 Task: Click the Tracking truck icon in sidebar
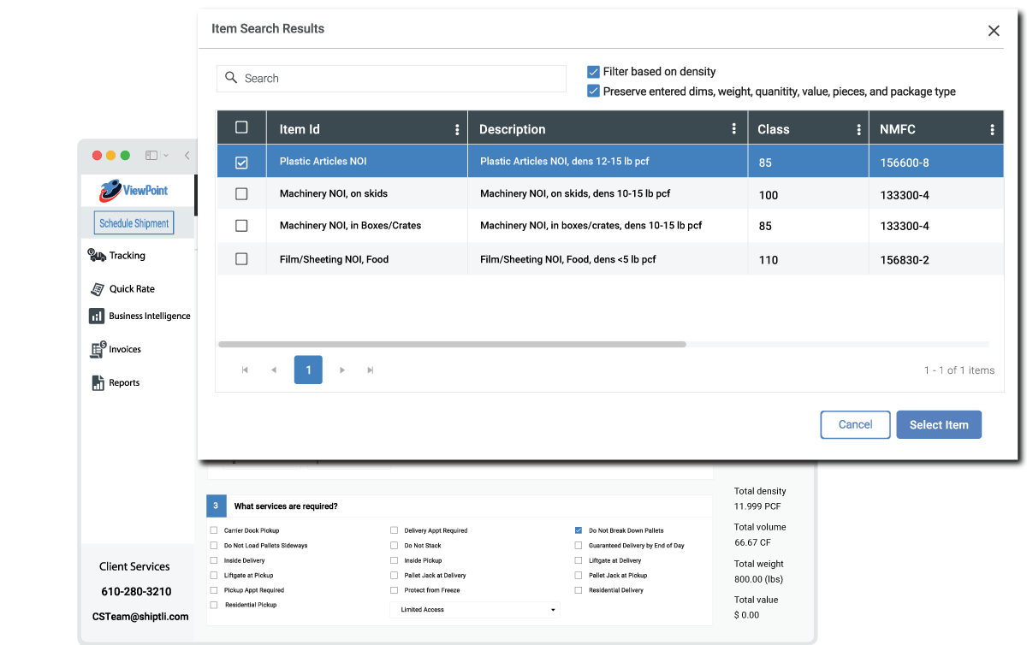97,255
